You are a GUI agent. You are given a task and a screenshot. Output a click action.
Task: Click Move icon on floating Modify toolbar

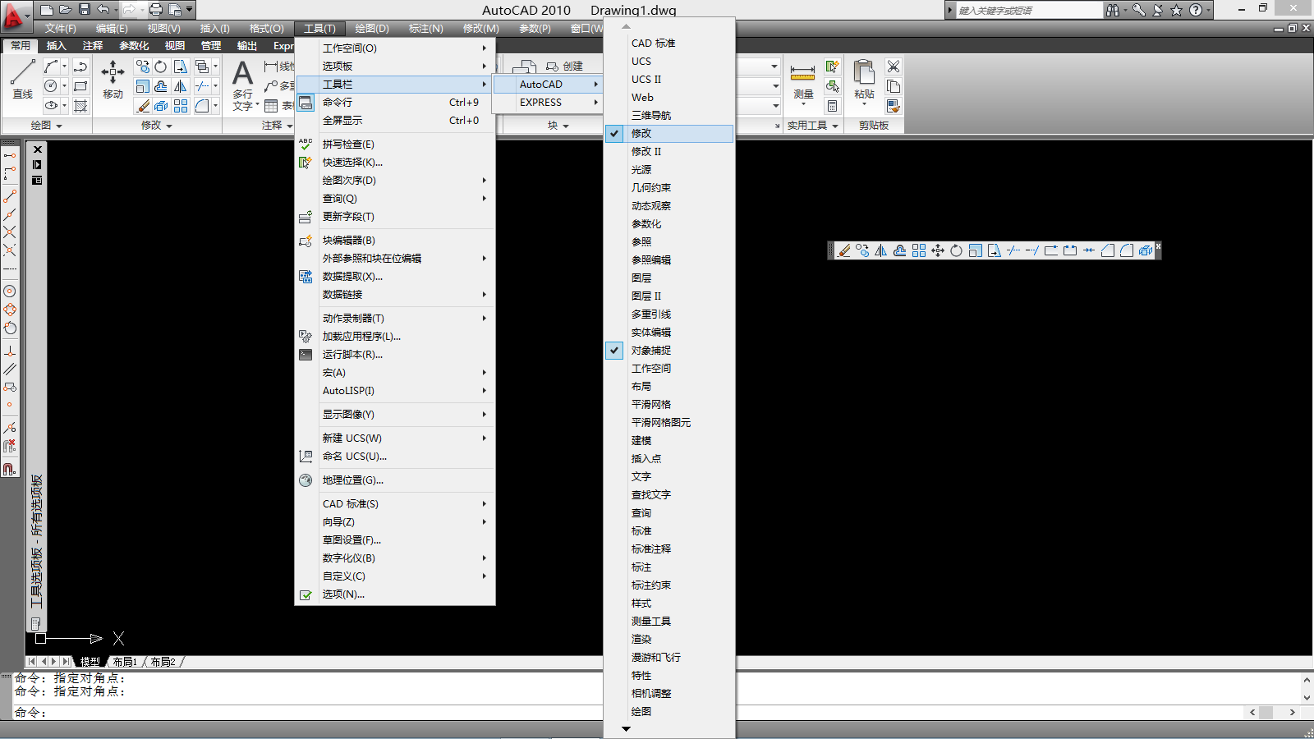(x=938, y=250)
